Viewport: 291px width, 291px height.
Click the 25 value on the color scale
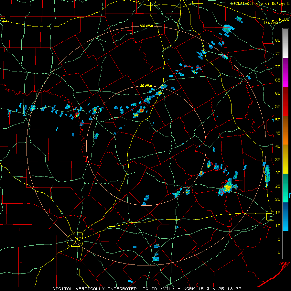coord(278,186)
